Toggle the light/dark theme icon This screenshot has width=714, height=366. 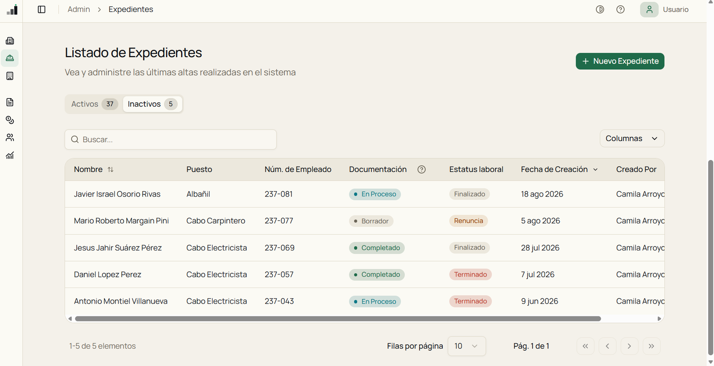click(x=600, y=9)
